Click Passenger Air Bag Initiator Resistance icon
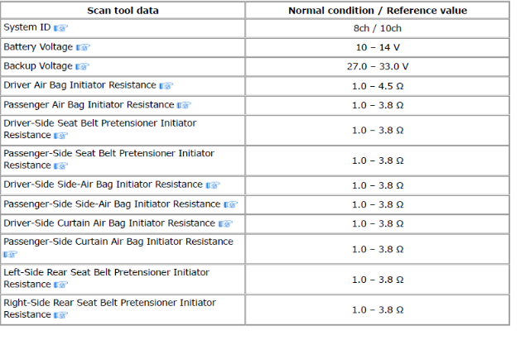Image resolution: width=530 pixels, height=340 pixels. point(184,106)
